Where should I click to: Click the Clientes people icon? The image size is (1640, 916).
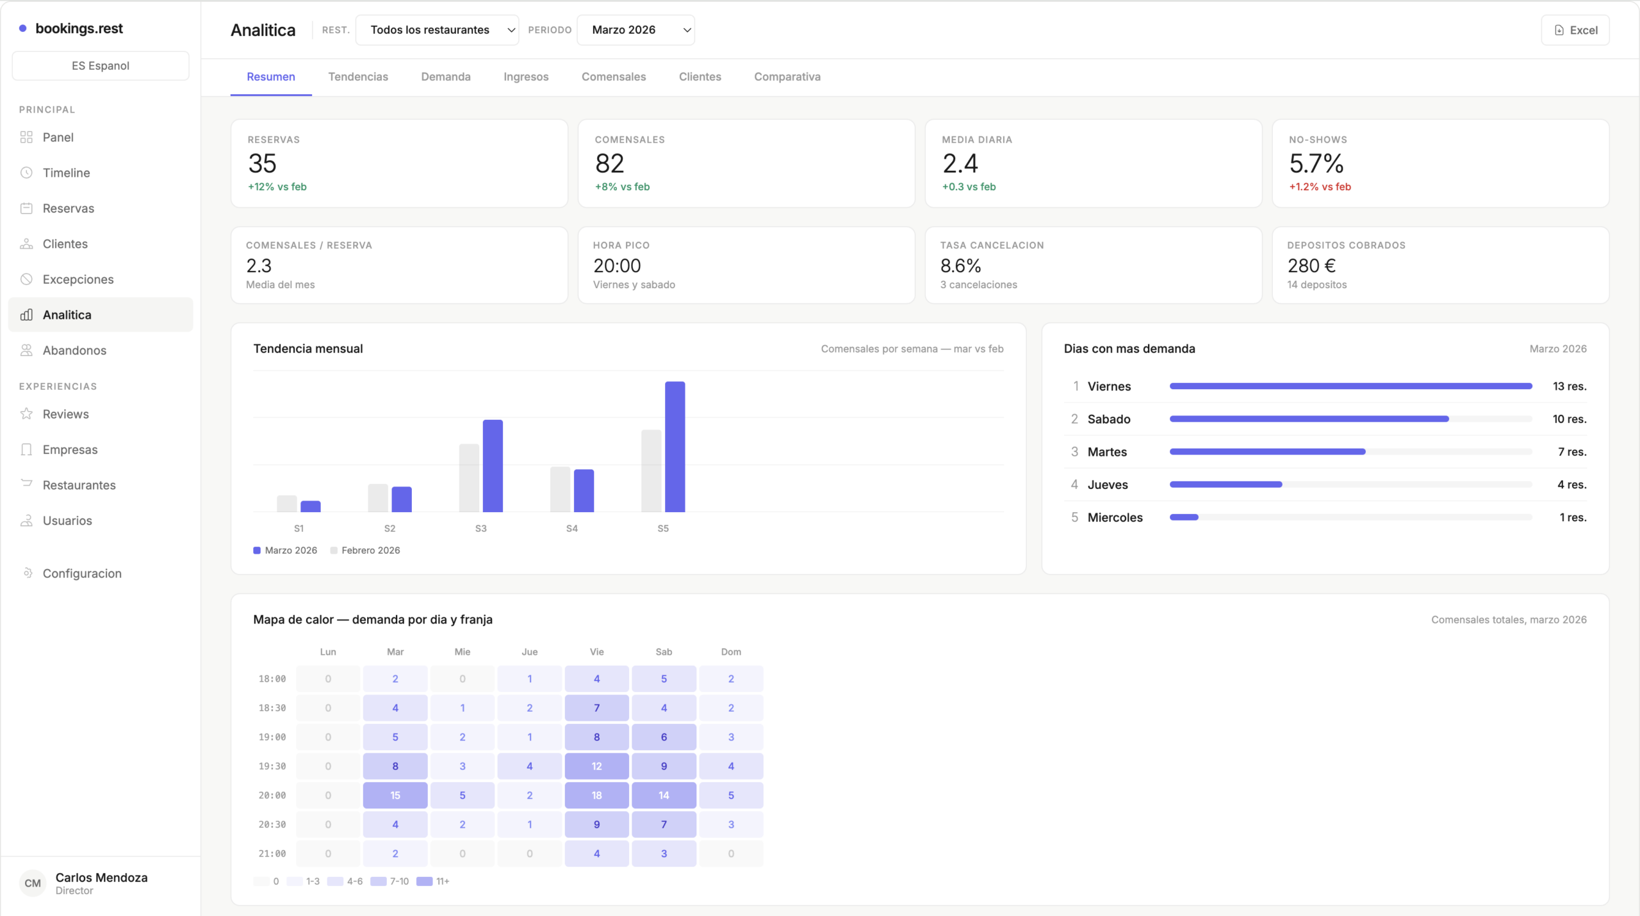click(26, 244)
